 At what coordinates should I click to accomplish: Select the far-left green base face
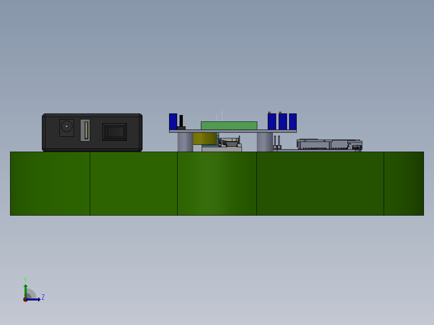(x=50, y=184)
